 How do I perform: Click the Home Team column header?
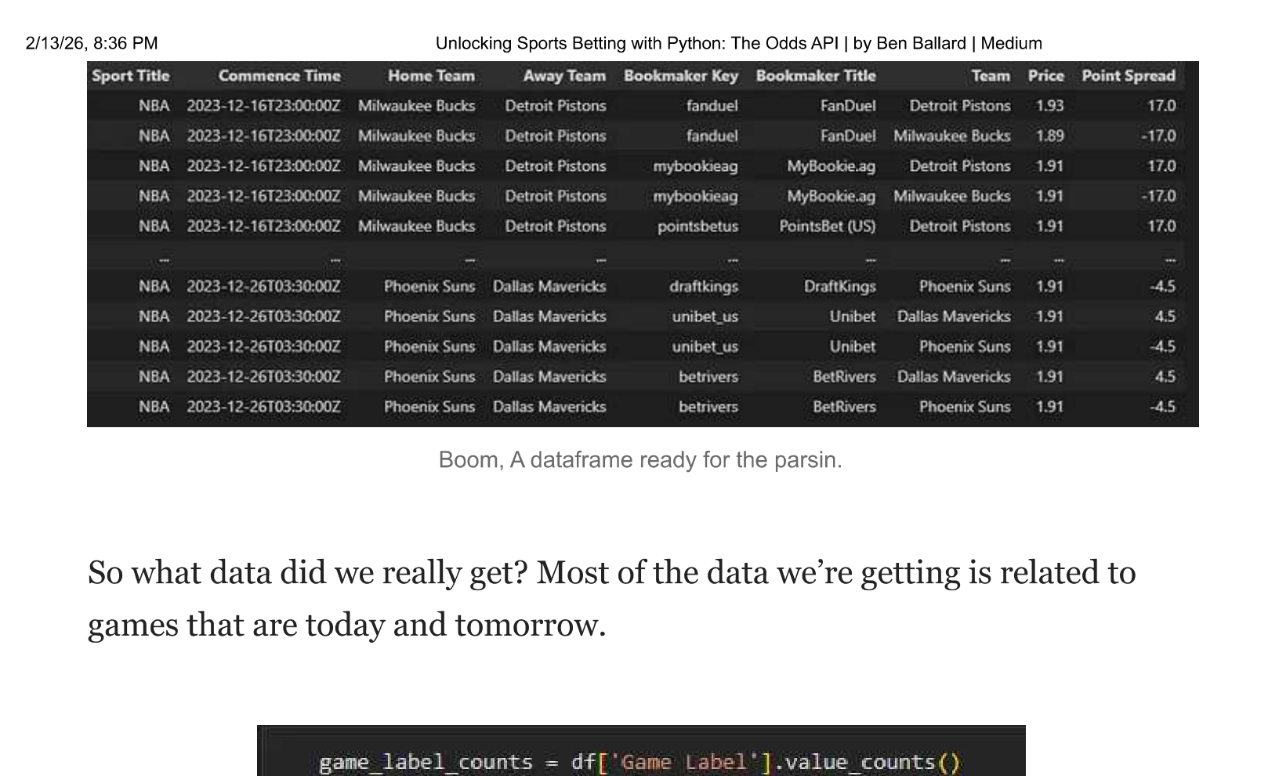[430, 76]
